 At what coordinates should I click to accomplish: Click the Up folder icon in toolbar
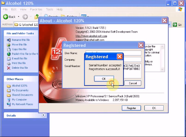[37, 17]
